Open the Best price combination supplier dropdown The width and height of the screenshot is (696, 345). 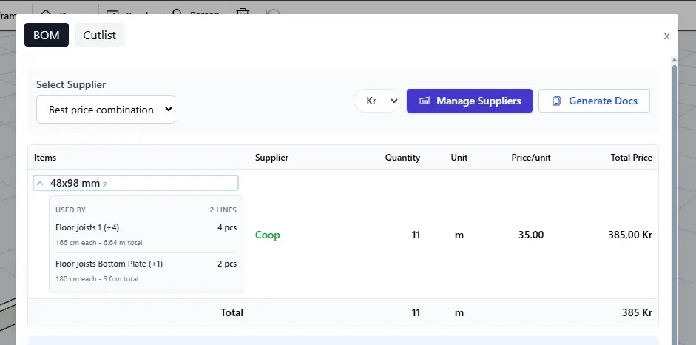point(106,110)
